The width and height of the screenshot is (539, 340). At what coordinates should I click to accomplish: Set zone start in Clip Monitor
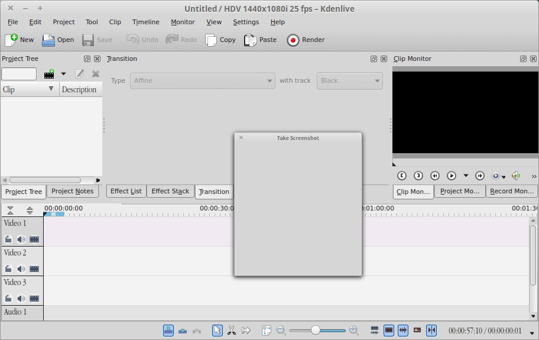click(402, 176)
